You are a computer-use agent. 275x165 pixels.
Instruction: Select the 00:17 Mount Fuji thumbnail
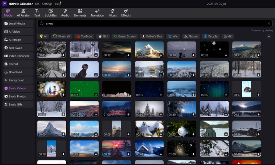coord(247,50)
